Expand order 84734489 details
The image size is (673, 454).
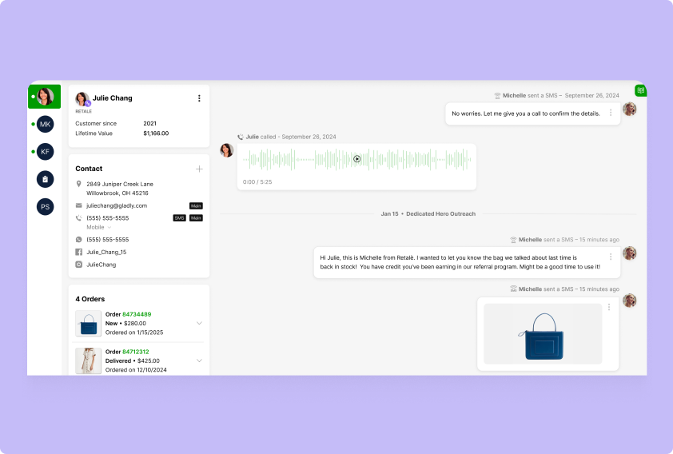199,323
